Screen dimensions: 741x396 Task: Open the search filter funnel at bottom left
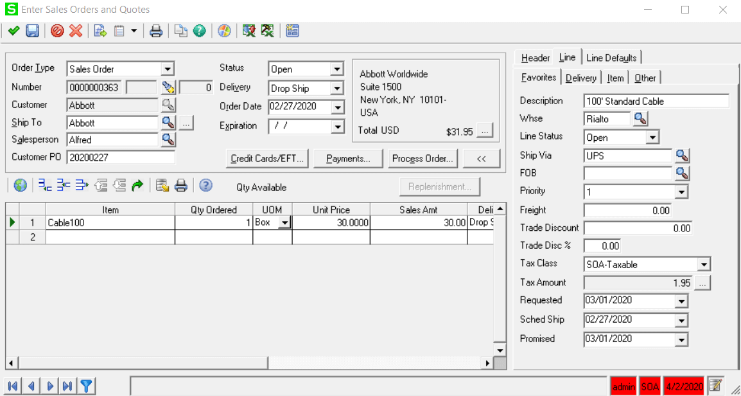coord(86,385)
